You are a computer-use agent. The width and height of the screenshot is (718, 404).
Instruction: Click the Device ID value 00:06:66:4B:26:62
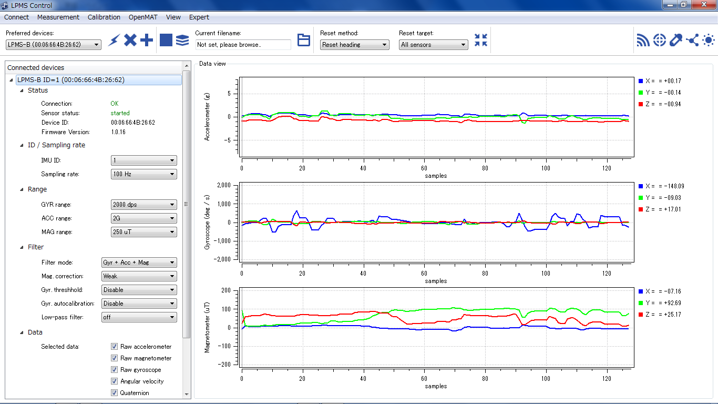coord(132,123)
